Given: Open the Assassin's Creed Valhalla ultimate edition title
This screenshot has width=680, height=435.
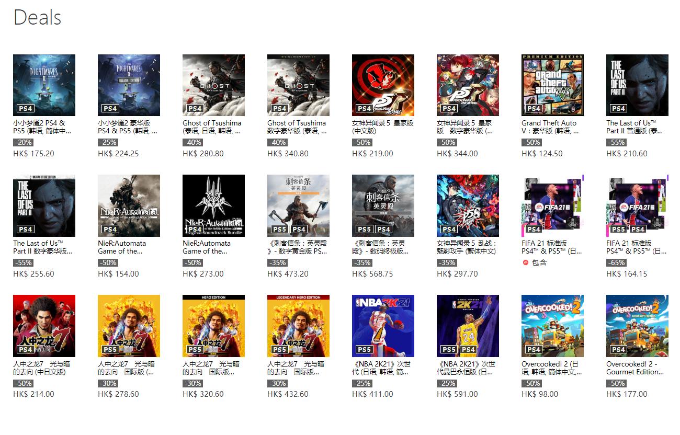Looking at the screenshot, I should (x=381, y=247).
